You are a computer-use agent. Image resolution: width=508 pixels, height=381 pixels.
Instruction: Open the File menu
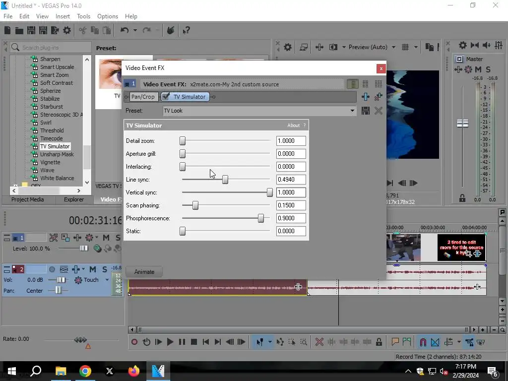coord(8,16)
